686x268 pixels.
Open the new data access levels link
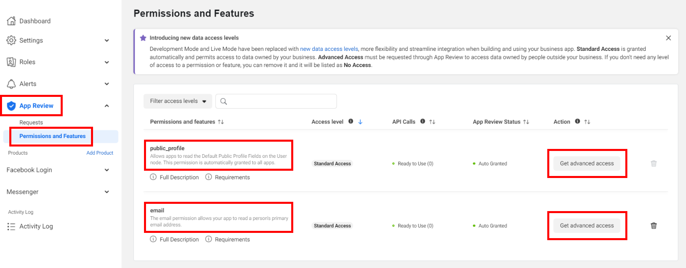coord(329,49)
